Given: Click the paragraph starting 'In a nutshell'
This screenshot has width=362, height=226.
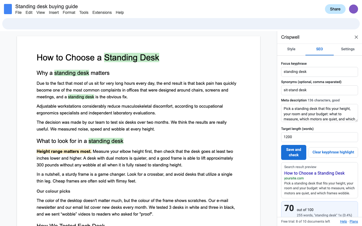Looking at the screenshot, I should coord(134,178).
